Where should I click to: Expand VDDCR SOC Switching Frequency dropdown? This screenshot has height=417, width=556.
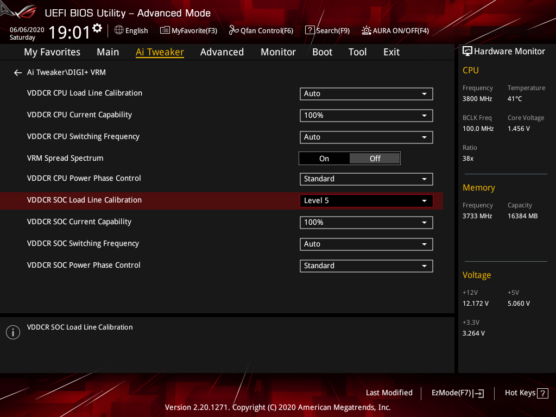(366, 244)
